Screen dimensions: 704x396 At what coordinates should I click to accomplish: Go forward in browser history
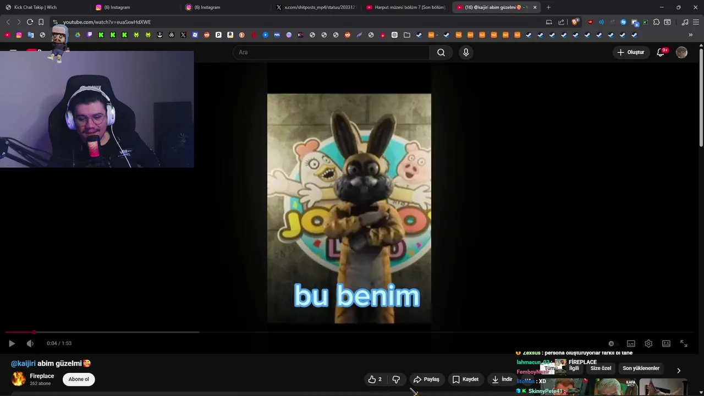(19, 22)
